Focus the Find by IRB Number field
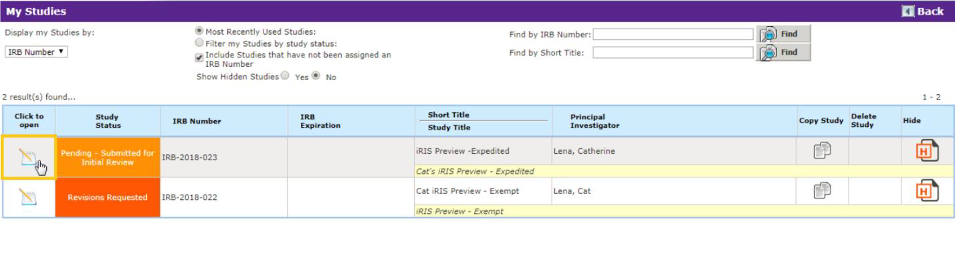The width and height of the screenshot is (955, 268). point(673,34)
